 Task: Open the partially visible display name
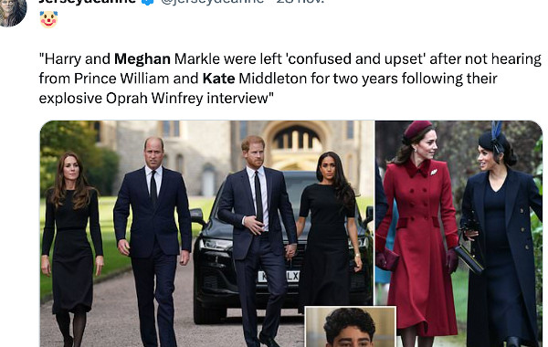click(87, 2)
